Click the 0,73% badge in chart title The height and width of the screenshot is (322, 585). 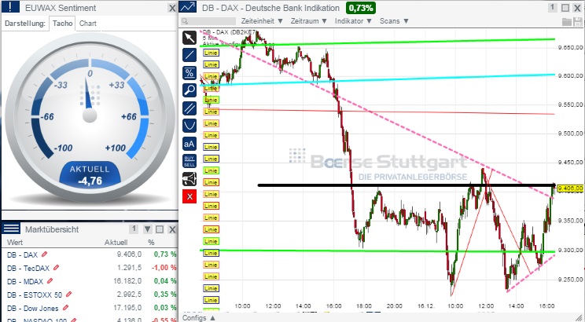pyautogui.click(x=361, y=8)
